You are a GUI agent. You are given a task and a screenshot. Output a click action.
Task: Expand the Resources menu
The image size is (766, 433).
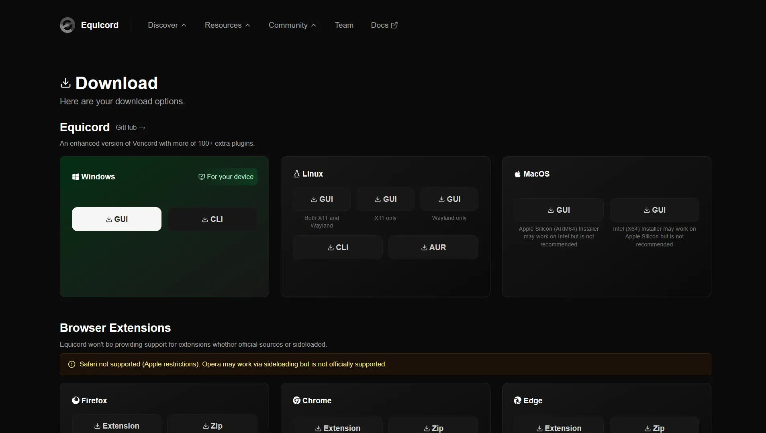click(x=227, y=25)
